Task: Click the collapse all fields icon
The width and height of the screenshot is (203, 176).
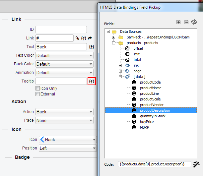Action: coord(186,22)
